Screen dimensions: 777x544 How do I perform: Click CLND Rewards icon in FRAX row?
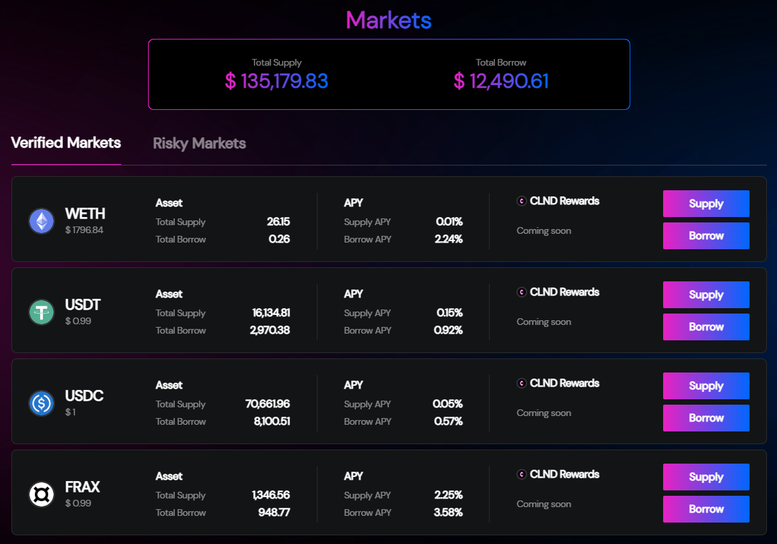pos(521,474)
